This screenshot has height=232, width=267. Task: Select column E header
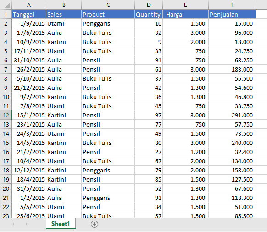(186, 5)
